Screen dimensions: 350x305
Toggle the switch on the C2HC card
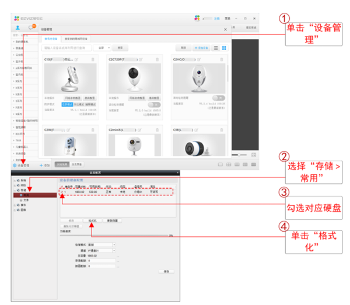tap(218, 97)
